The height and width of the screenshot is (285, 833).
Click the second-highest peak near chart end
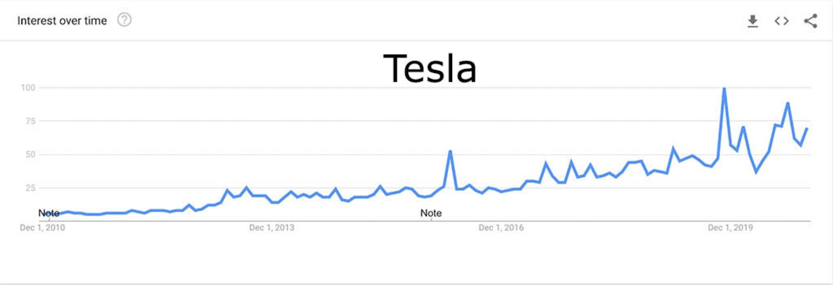pos(788,103)
